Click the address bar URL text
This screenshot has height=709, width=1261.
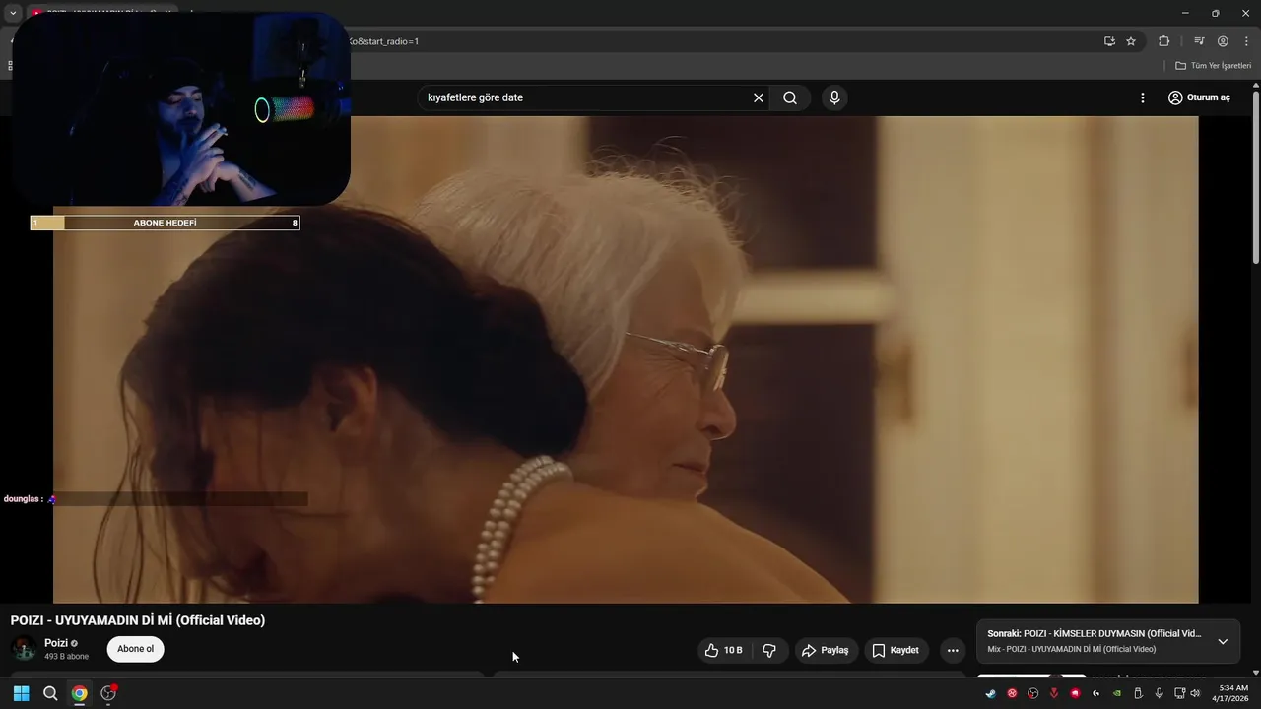pos(384,41)
